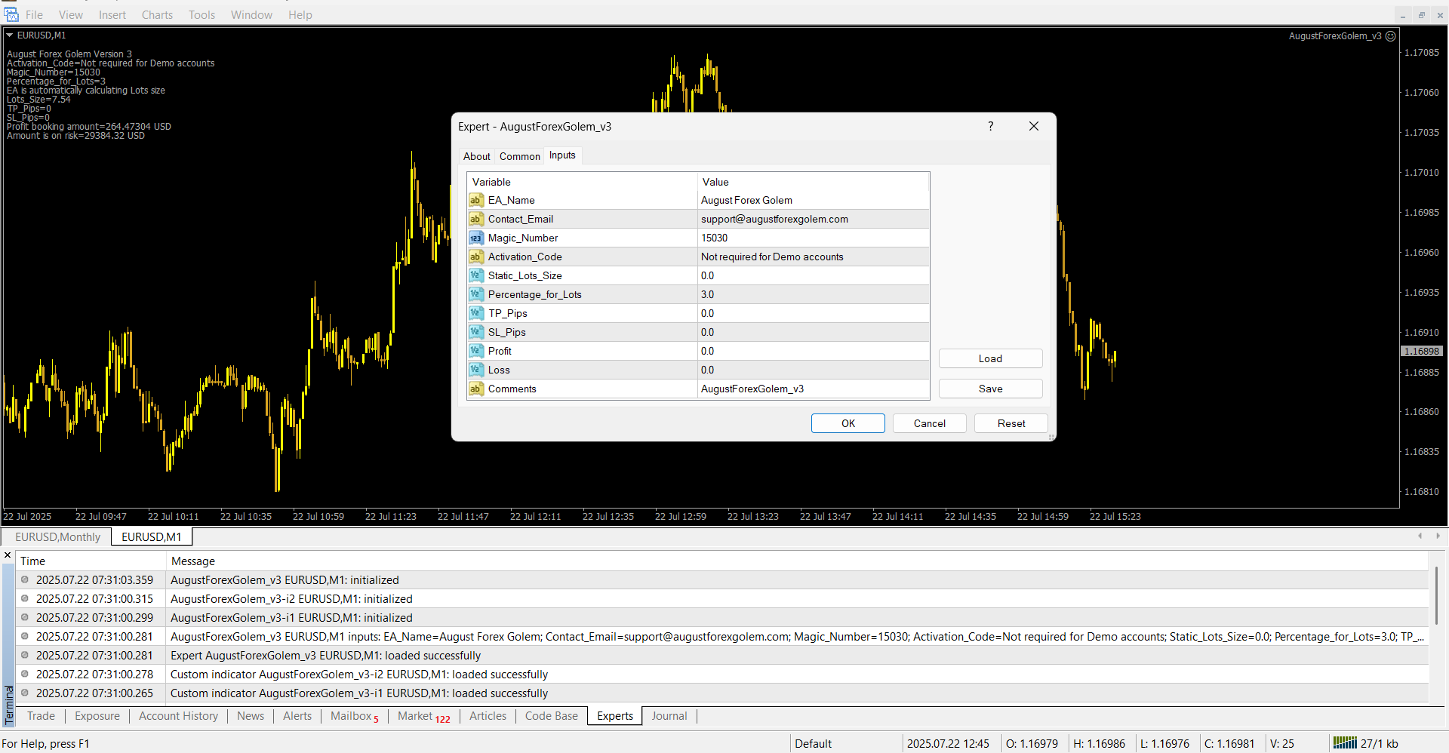Image resolution: width=1449 pixels, height=753 pixels.
Task: Switch to the EURUSD,Monthly chart tab
Action: click(x=57, y=536)
